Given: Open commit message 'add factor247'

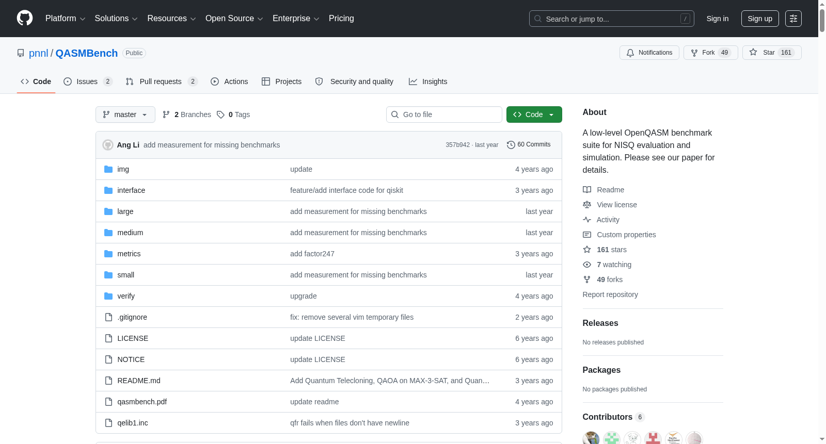Looking at the screenshot, I should point(312,254).
